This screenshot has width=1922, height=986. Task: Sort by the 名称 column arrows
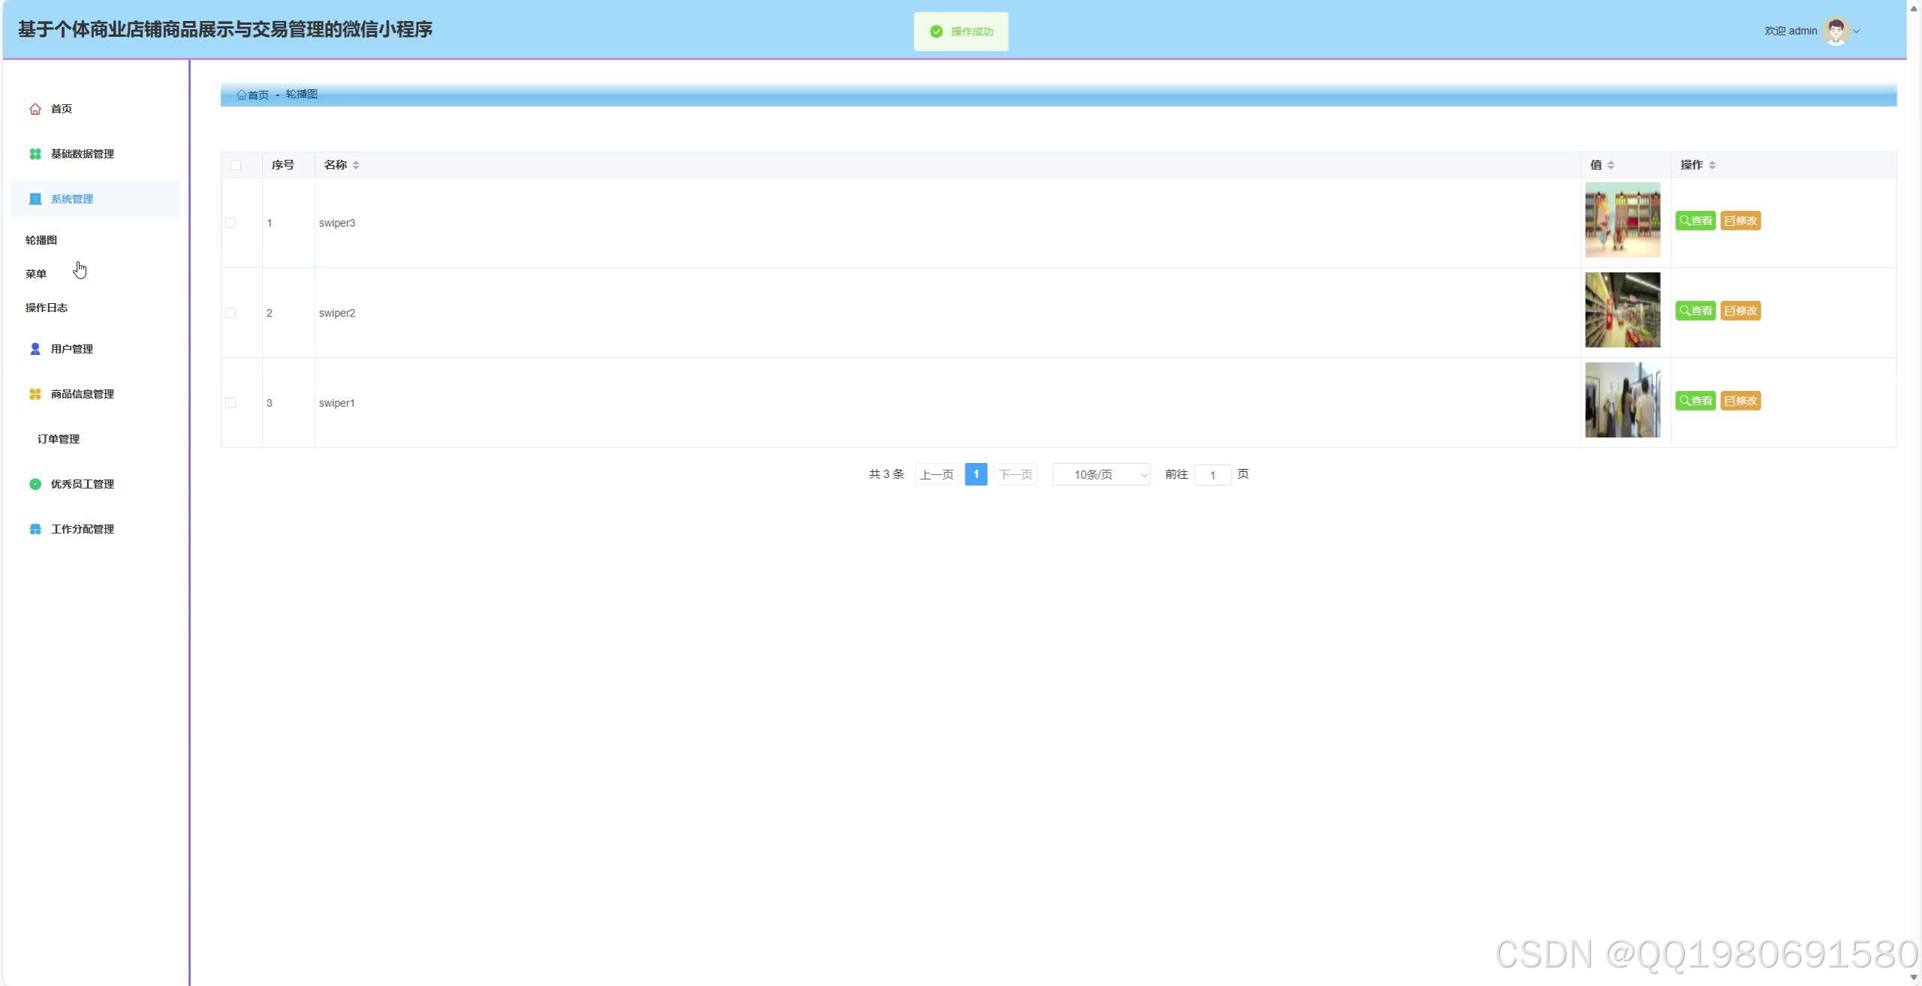click(x=356, y=165)
